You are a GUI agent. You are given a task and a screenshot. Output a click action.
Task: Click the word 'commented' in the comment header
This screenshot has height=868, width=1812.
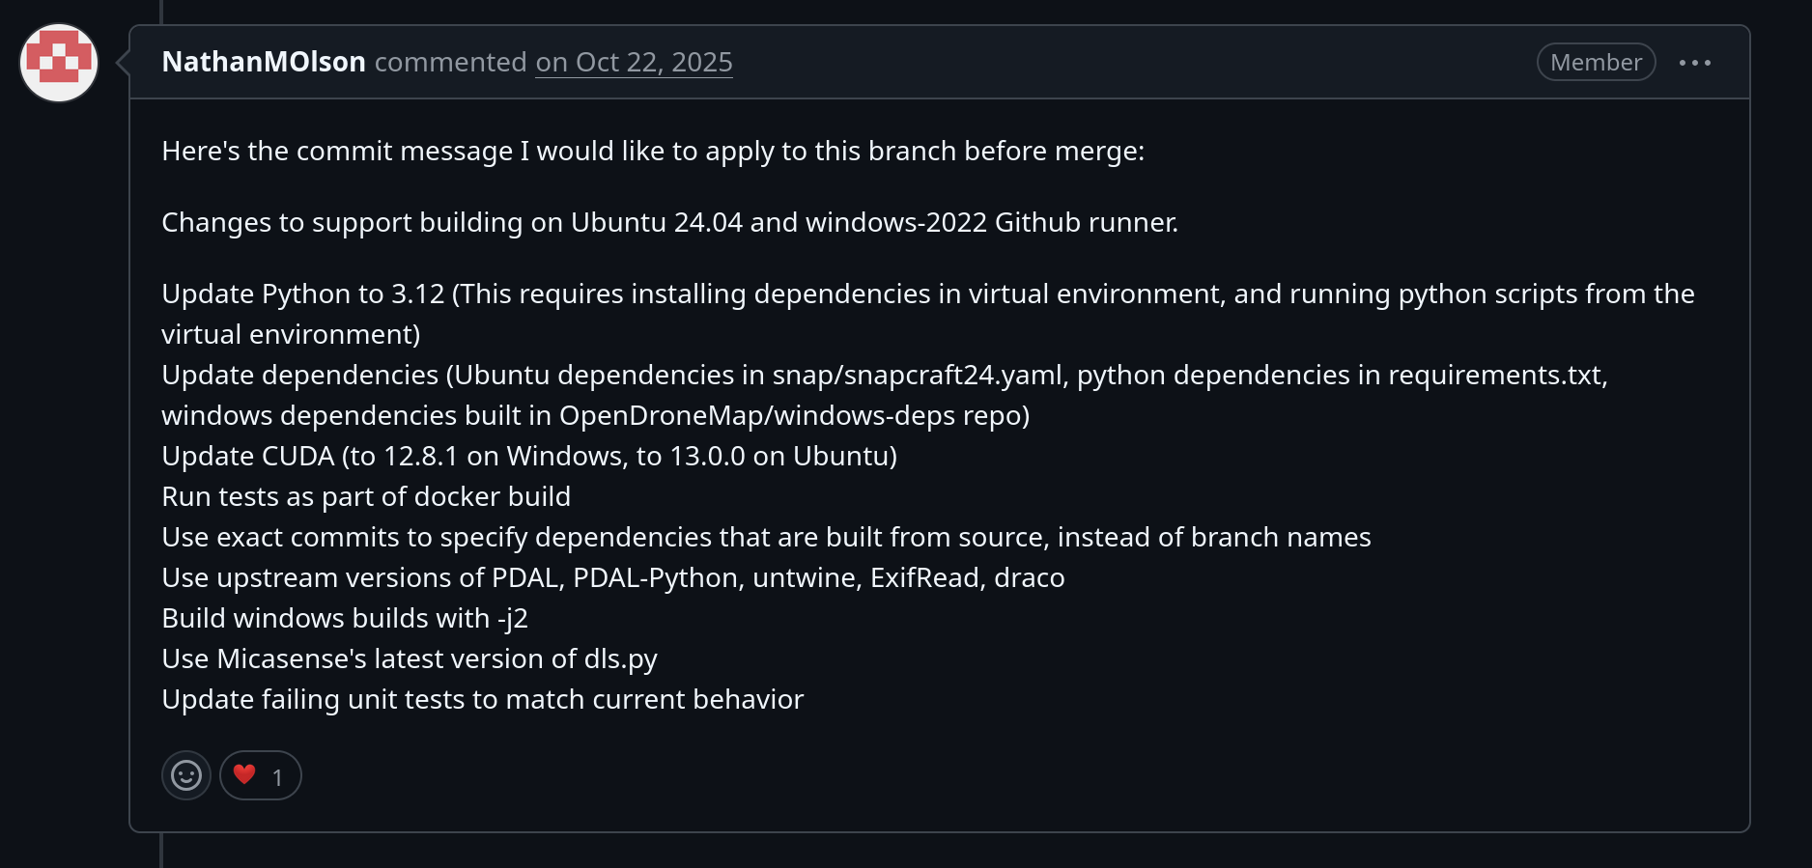(x=450, y=62)
